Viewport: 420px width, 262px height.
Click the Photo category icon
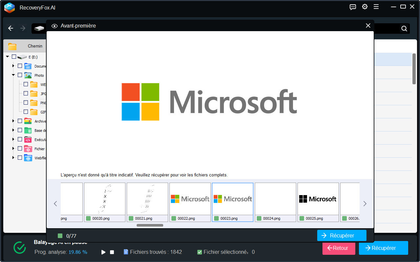[28, 75]
